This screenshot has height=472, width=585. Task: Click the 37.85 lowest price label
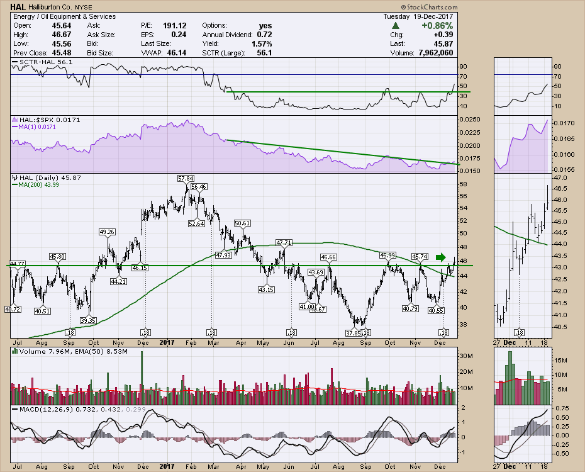(x=354, y=332)
